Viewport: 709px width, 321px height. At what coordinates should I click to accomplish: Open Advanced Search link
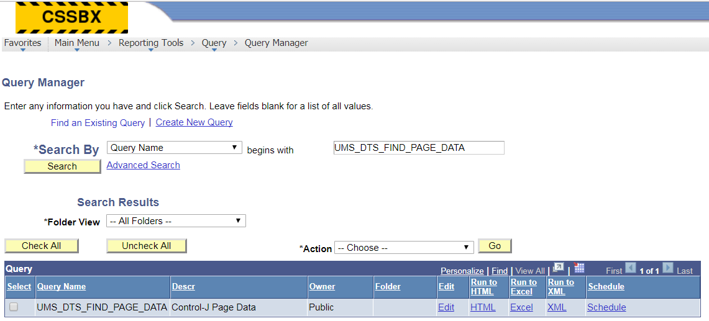[x=144, y=165]
